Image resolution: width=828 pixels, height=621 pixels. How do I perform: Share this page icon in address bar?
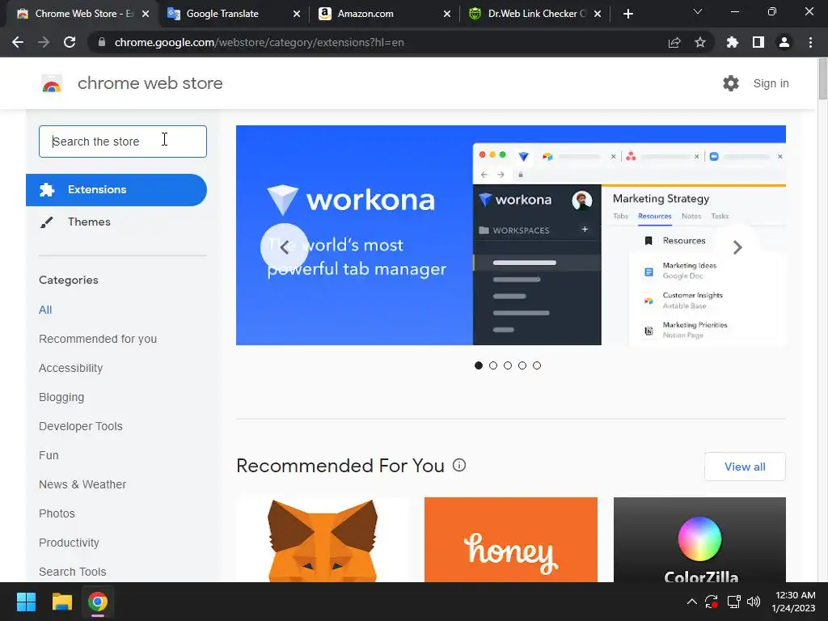[x=674, y=42]
